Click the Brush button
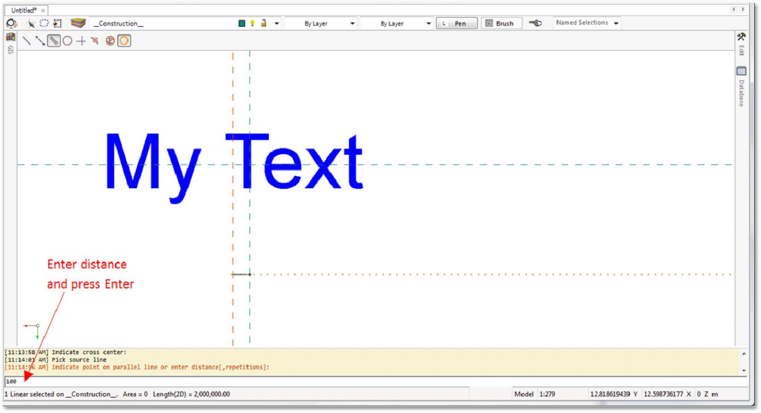The width and height of the screenshot is (761, 413). pyautogui.click(x=502, y=23)
